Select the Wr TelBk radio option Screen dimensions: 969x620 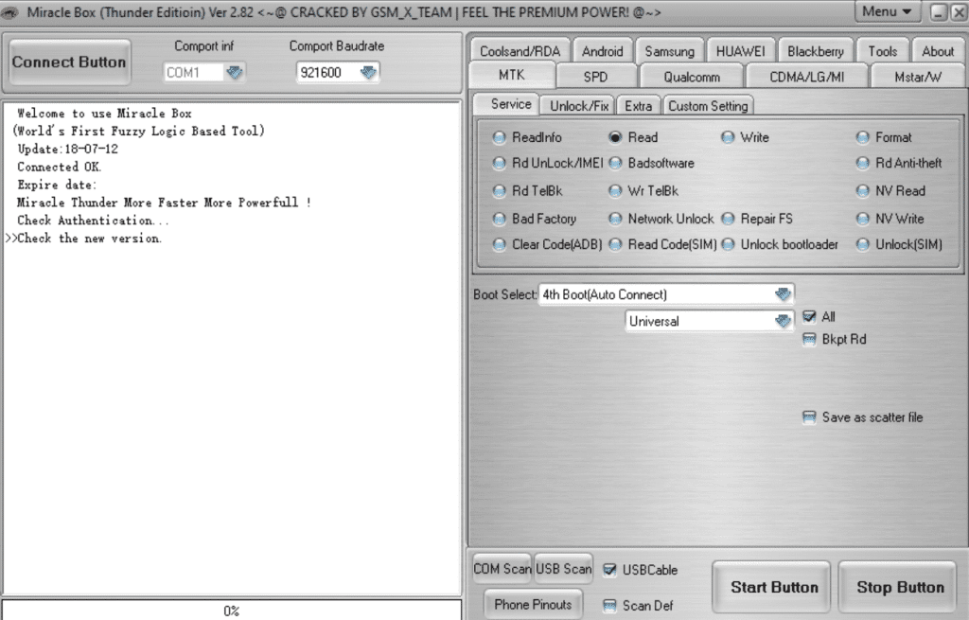coord(615,191)
